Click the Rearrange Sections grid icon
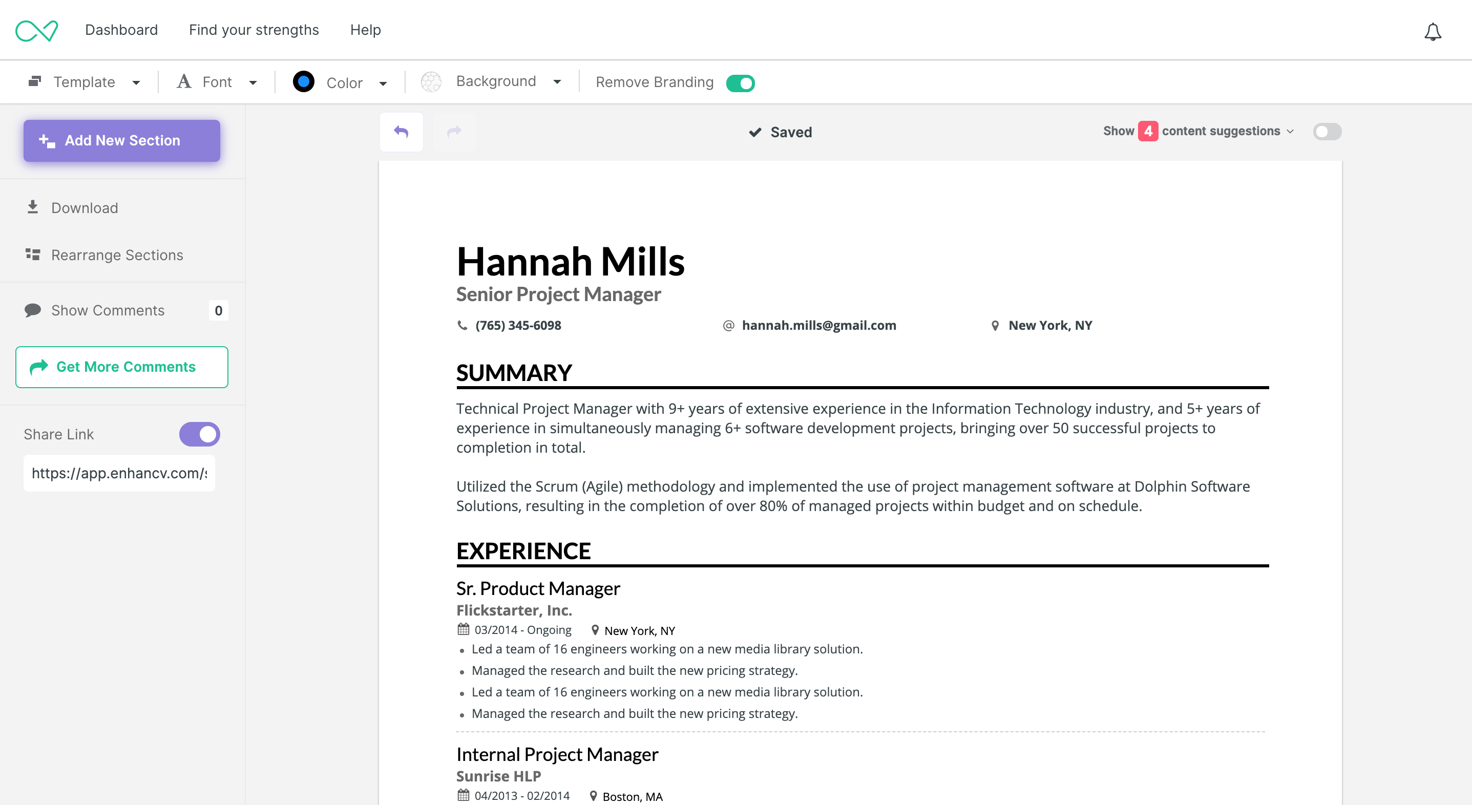The height and width of the screenshot is (805, 1472). pyautogui.click(x=33, y=254)
